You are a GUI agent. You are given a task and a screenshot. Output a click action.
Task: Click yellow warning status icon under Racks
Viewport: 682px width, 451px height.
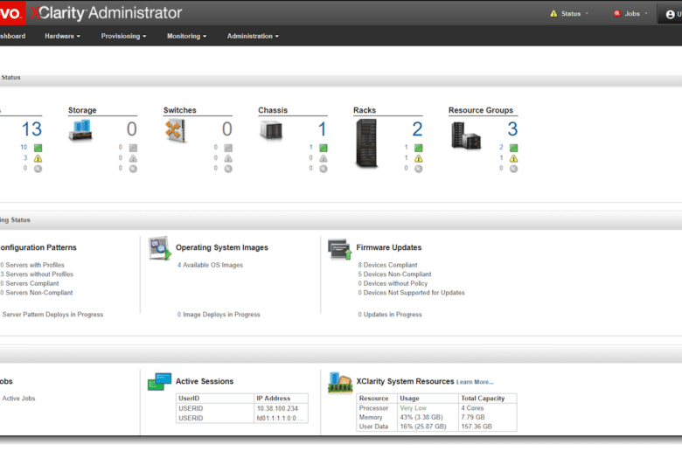pyautogui.click(x=419, y=158)
